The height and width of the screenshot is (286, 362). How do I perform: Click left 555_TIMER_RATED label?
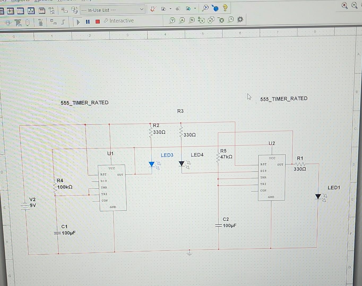pos(84,103)
